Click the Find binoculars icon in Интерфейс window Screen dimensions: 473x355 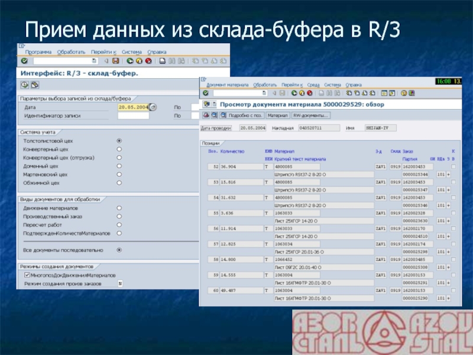pyautogui.click(x=171, y=61)
